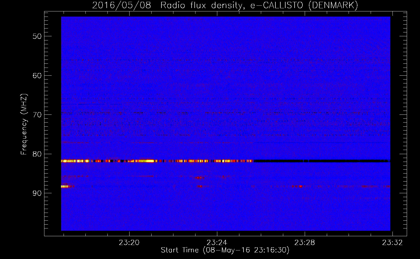Click the plot title '2016/05/08 Radio flux density'
The height and width of the screenshot is (259, 420).
point(168,5)
